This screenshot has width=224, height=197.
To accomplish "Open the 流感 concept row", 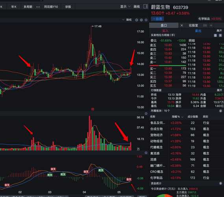I will point(186,160).
